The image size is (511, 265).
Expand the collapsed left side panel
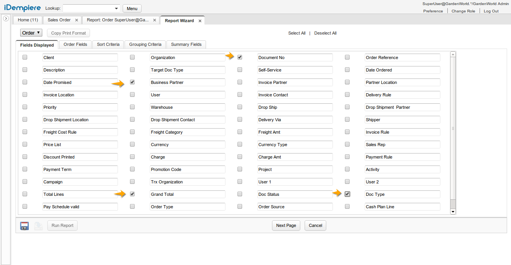point(6,19)
